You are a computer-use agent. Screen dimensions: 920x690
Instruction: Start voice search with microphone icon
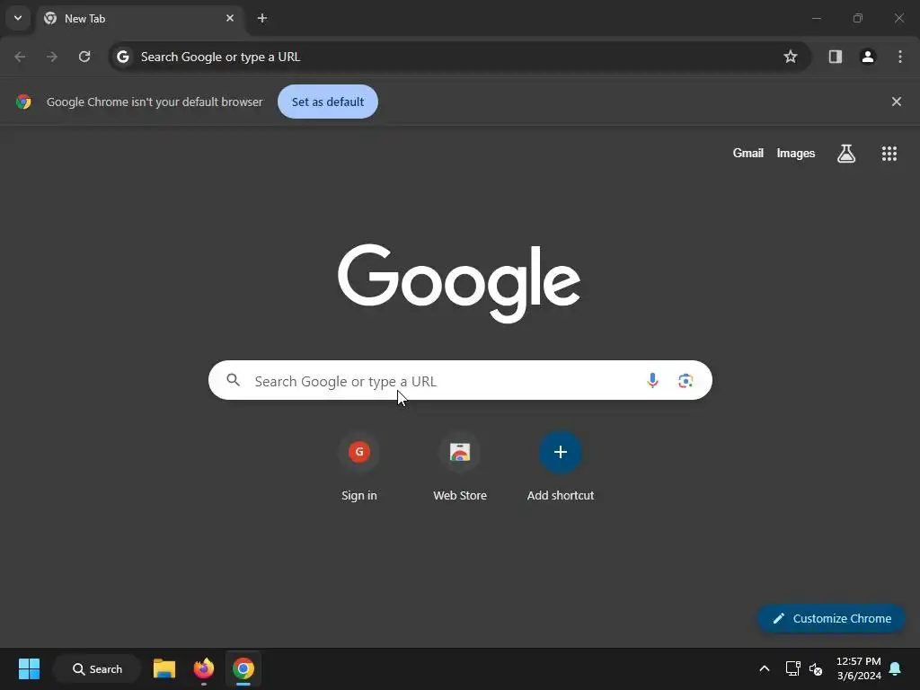652,381
